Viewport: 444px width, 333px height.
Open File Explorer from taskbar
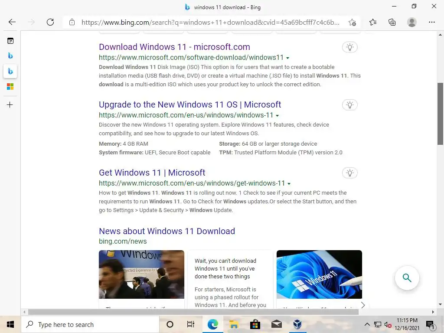pyautogui.click(x=234, y=324)
